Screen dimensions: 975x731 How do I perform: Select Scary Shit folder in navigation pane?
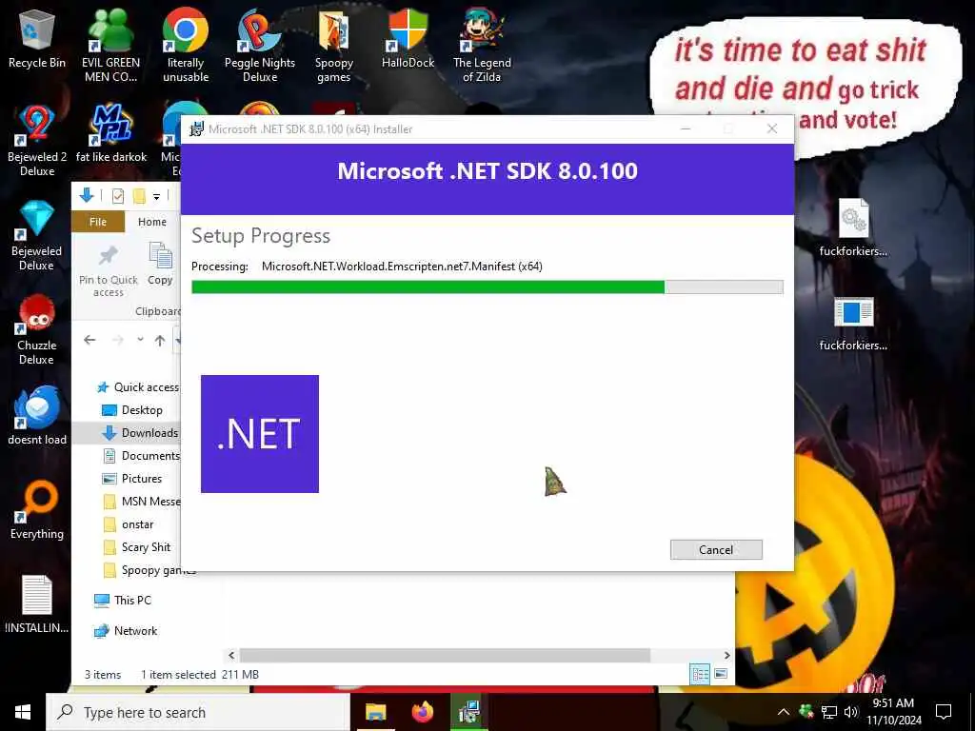[x=136, y=547]
